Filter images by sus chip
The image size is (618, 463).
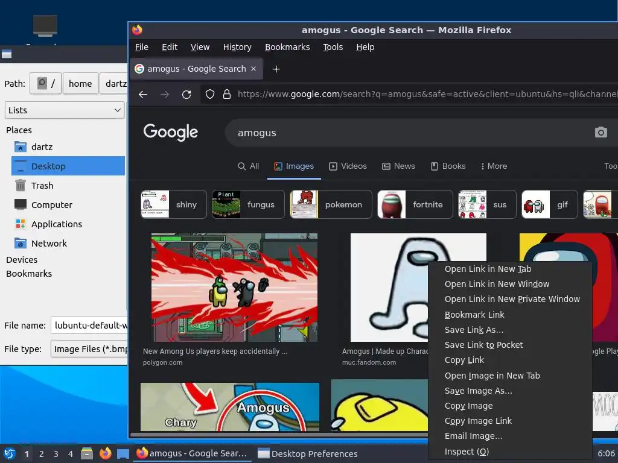pos(487,204)
